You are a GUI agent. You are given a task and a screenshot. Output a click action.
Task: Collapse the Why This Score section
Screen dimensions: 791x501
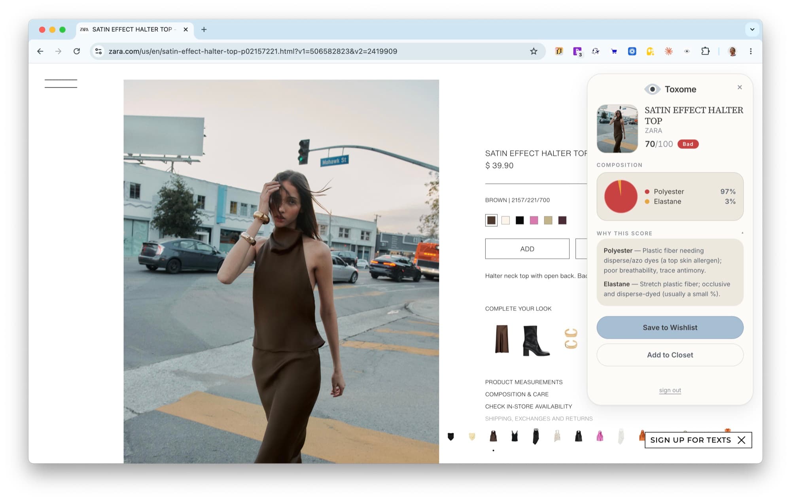[x=742, y=233]
